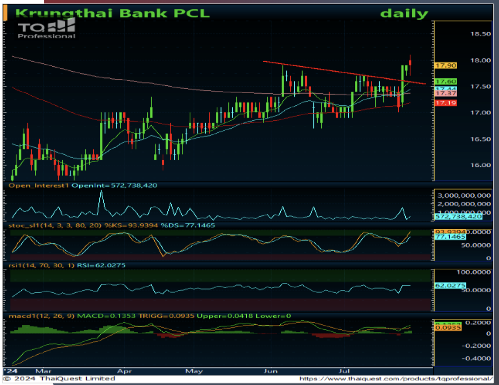The image size is (499, 385).
Task: Click the -0.4000 MACD axis label
Action: click(476, 358)
